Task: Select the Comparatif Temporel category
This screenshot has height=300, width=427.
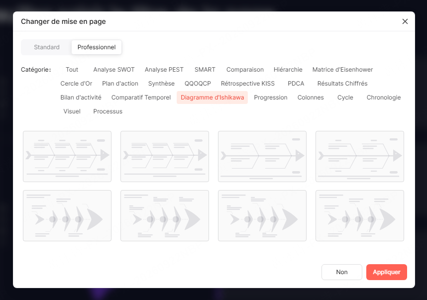Action: click(141, 98)
